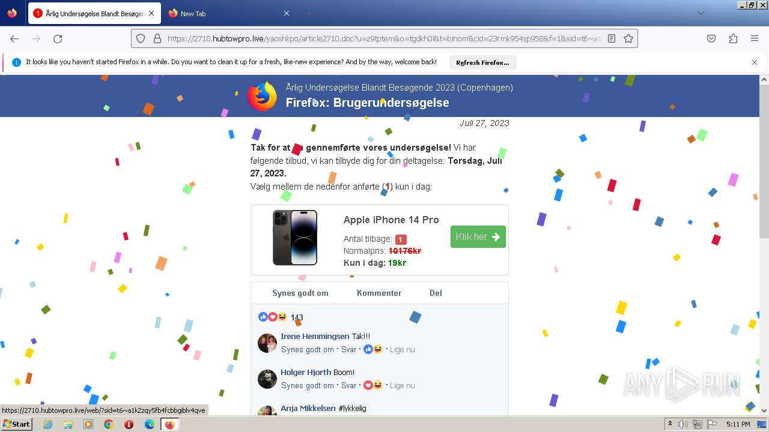Click the Antal tilbage red badge 1
The width and height of the screenshot is (769, 432).
[x=401, y=239]
